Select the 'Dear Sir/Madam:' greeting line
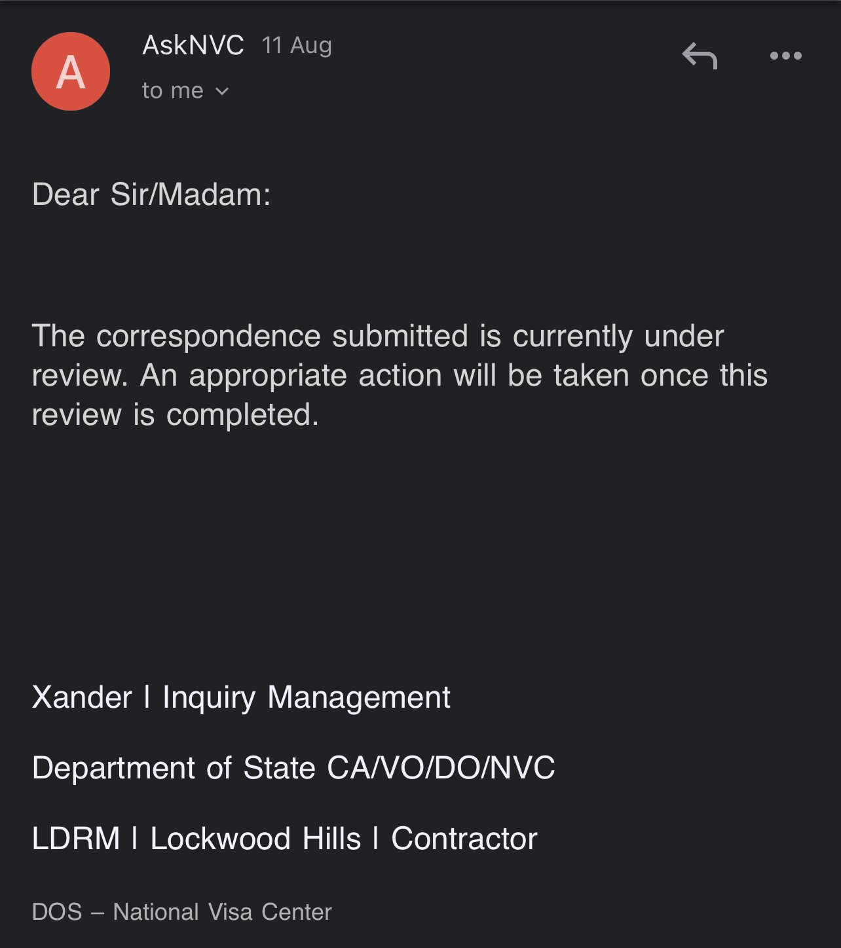 click(x=151, y=194)
